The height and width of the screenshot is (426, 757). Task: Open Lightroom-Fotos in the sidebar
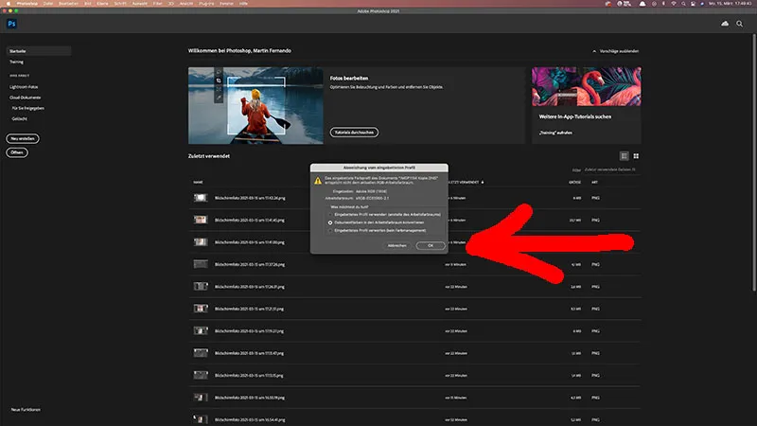coord(24,87)
